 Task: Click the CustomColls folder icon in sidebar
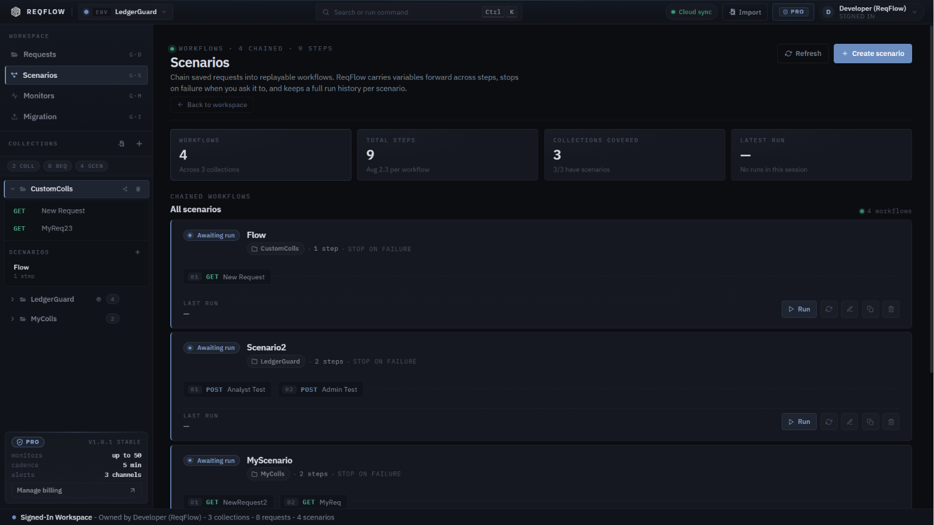point(23,189)
